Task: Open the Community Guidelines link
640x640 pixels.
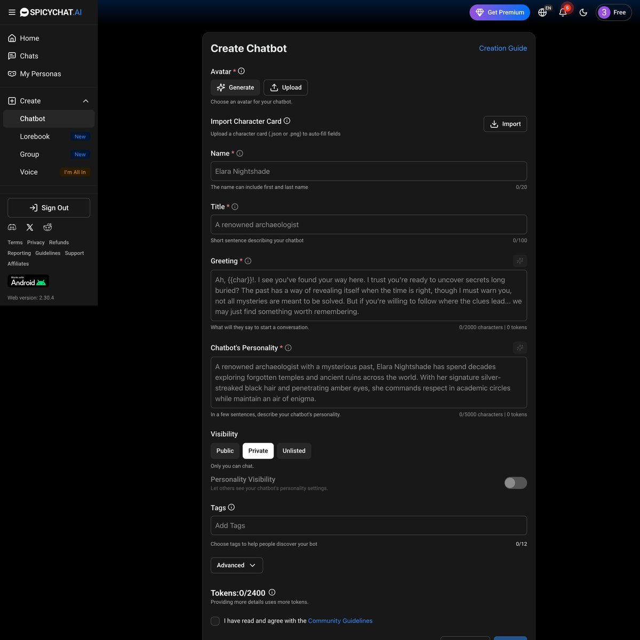Action: (x=340, y=621)
